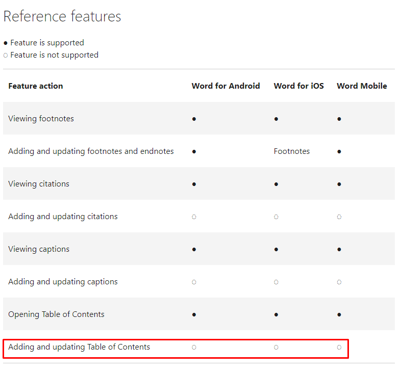Image resolution: width=401 pixels, height=373 pixels.
Task: Click Viewing captions dot under Word for Android
Action: point(194,250)
